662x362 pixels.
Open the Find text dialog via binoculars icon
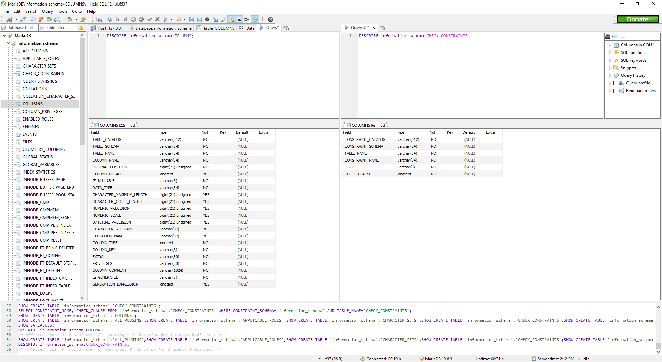pos(207,19)
